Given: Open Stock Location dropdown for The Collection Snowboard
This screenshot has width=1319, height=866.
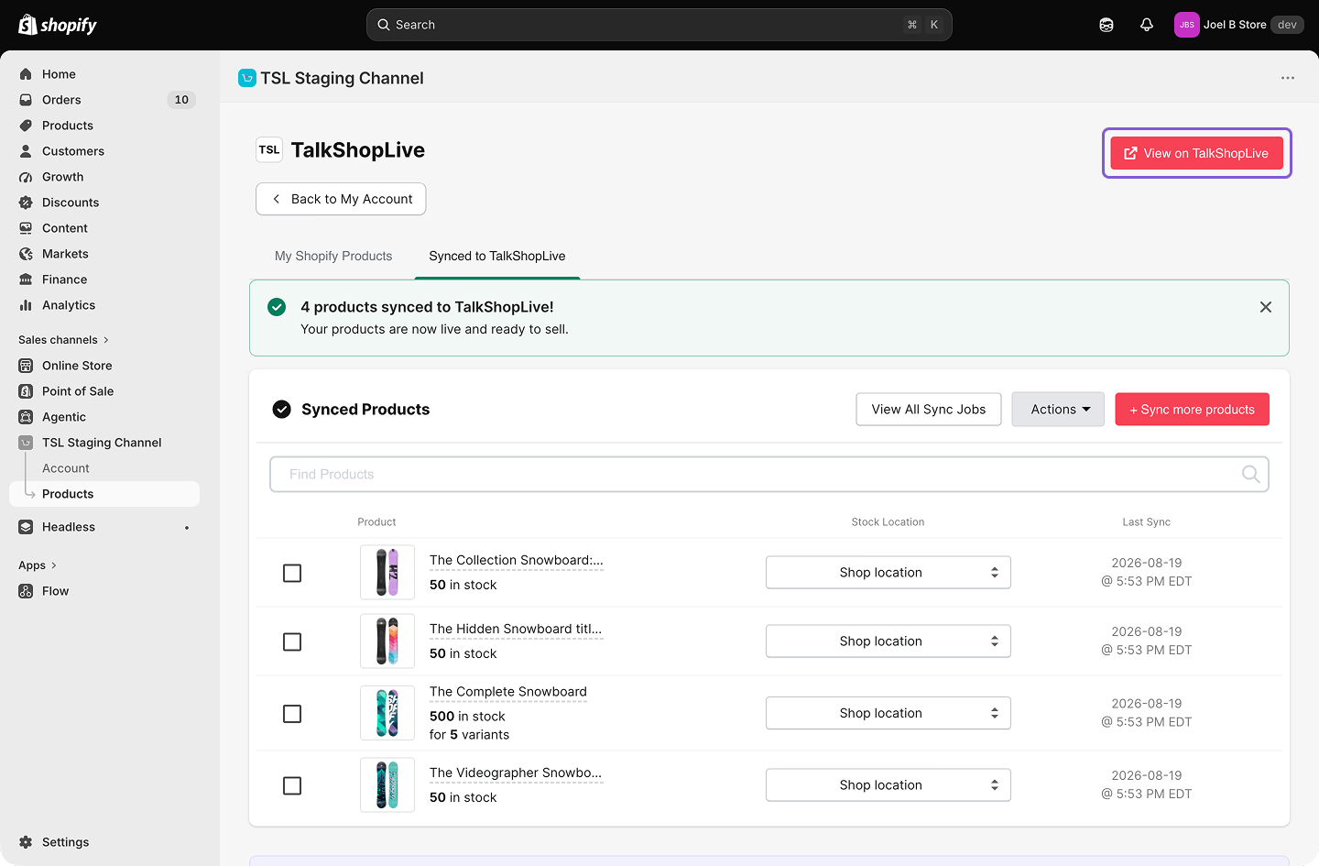Looking at the screenshot, I should [888, 573].
